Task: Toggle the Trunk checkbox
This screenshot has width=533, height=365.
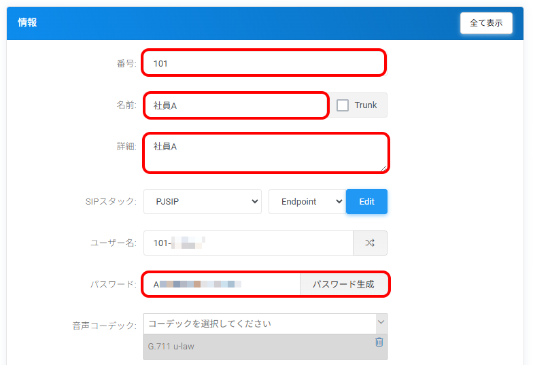Action: [x=343, y=105]
